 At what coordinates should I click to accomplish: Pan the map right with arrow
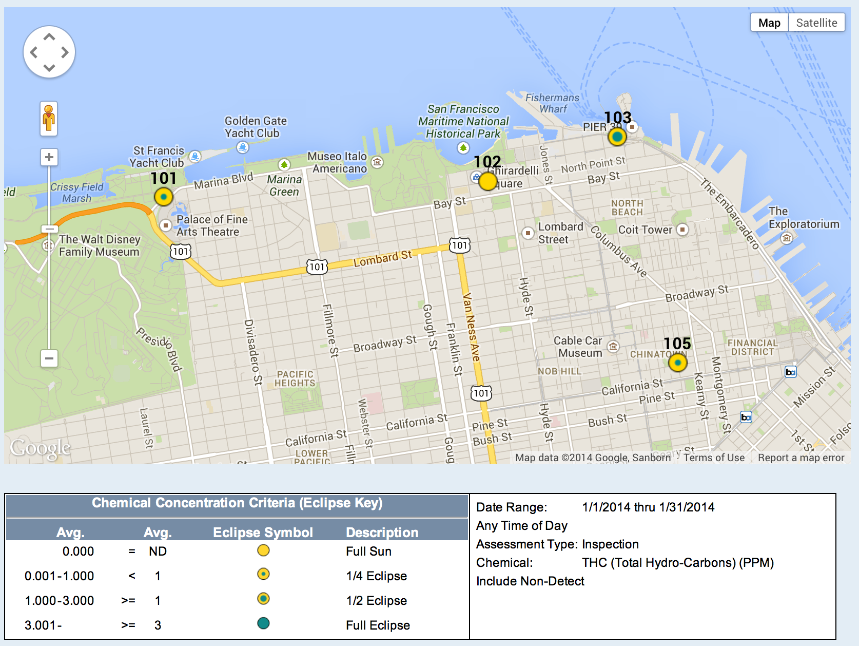[65, 52]
